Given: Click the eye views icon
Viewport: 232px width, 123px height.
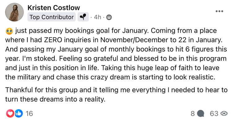Looking at the screenshot, I should 224,113.
